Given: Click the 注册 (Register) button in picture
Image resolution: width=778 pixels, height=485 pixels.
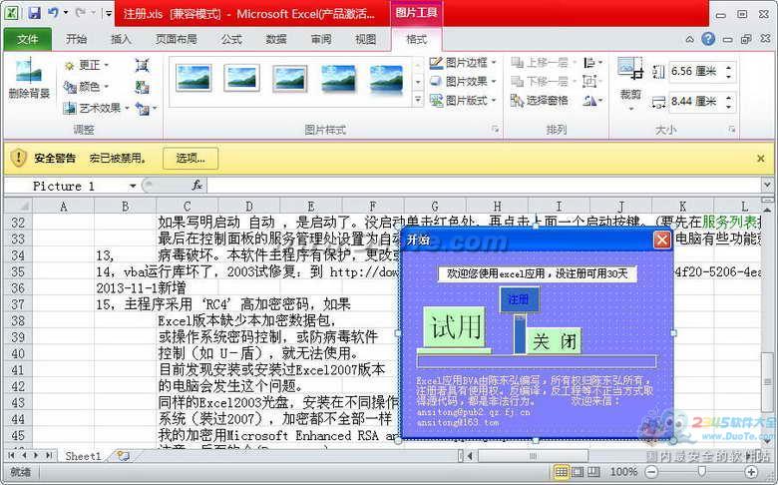Looking at the screenshot, I should pos(519,299).
